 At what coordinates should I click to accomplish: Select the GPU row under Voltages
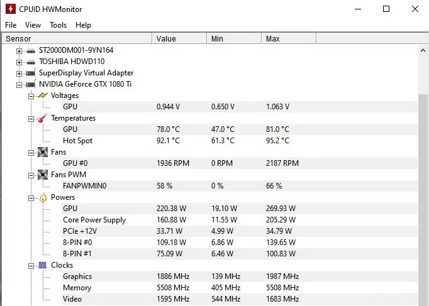[x=240, y=107]
